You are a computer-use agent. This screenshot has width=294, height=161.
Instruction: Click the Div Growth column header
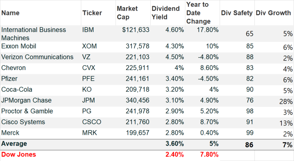pyautogui.click(x=273, y=13)
